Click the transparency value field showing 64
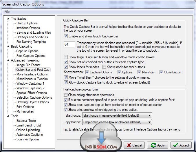The height and width of the screenshot is (152, 196). (69, 44)
